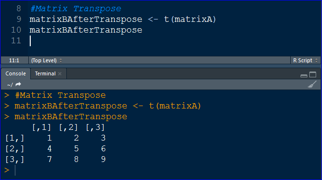Click the 11:1 cursor position indicator
This screenshot has width=322, height=180.
click(14, 60)
